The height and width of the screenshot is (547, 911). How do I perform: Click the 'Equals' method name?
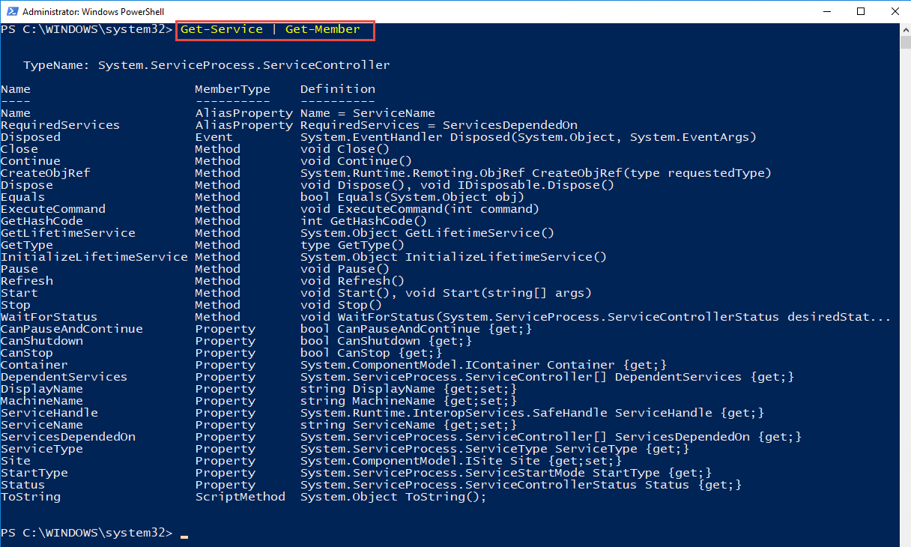coord(23,197)
